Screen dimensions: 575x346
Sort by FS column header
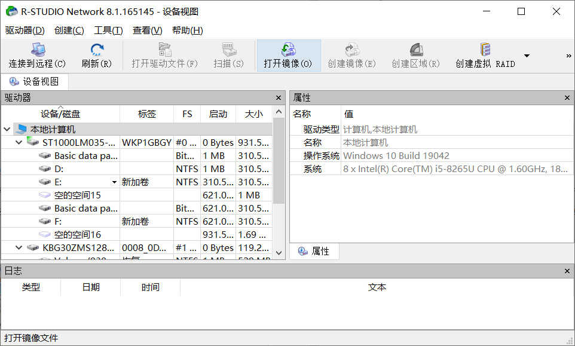[x=187, y=114]
